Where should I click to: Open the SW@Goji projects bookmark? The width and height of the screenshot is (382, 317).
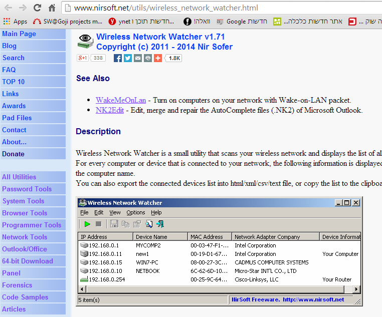coord(68,22)
